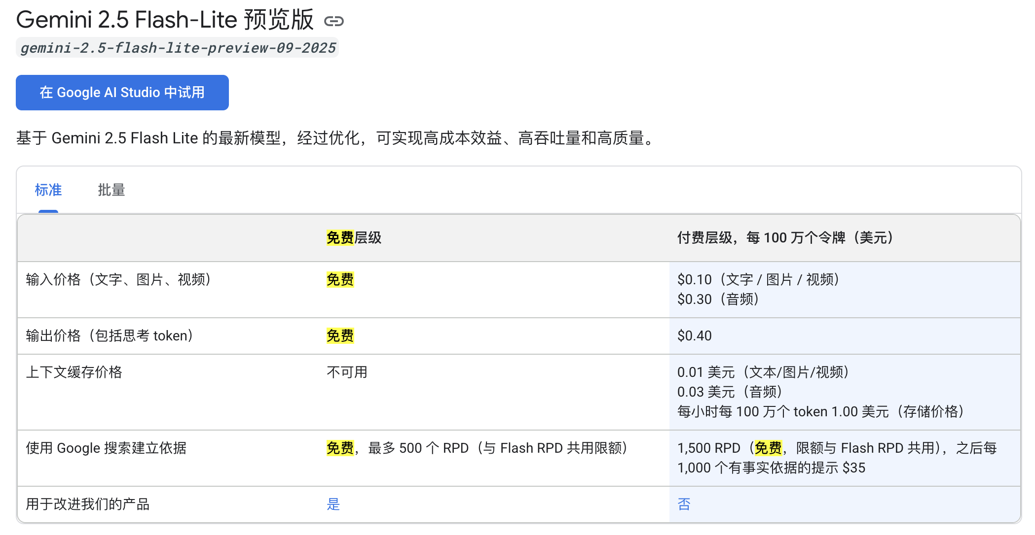Click the 免费层级 column header

(354, 238)
